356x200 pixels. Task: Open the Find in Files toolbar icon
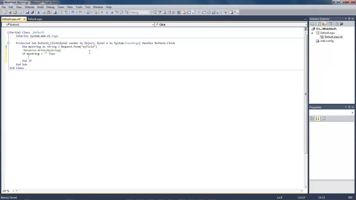(x=55, y=12)
